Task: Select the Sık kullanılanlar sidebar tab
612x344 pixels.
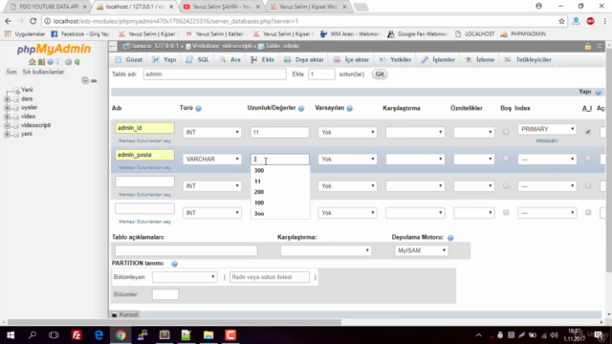Action: 43,72
